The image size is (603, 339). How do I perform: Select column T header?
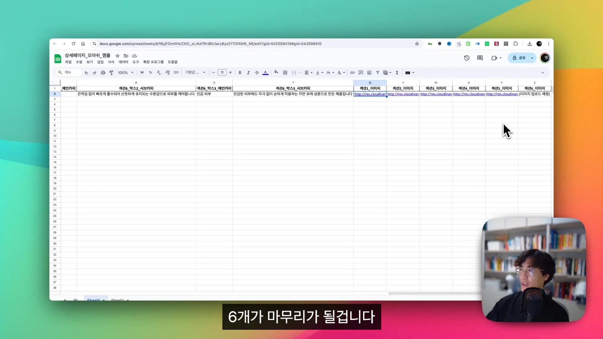[293, 83]
